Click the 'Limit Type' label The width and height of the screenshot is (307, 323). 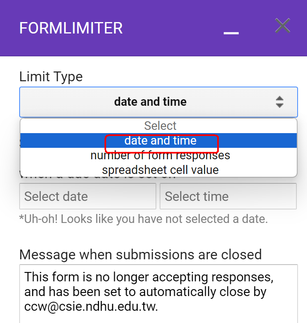[51, 77]
